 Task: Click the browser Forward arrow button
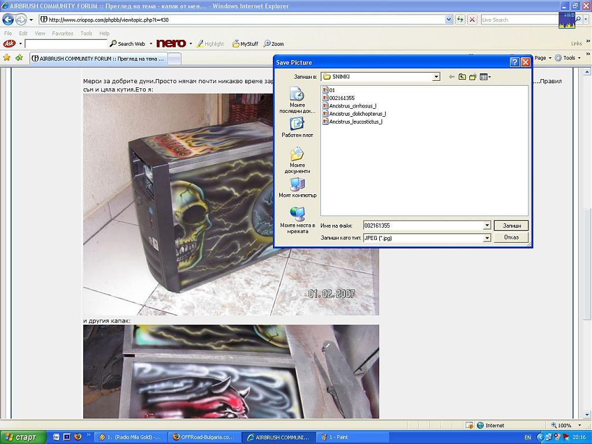[x=21, y=20]
